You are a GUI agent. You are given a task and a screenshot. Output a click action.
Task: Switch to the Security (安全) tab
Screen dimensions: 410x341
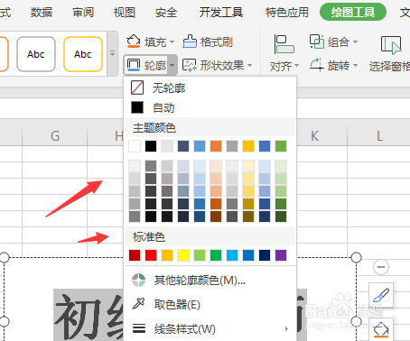166,13
